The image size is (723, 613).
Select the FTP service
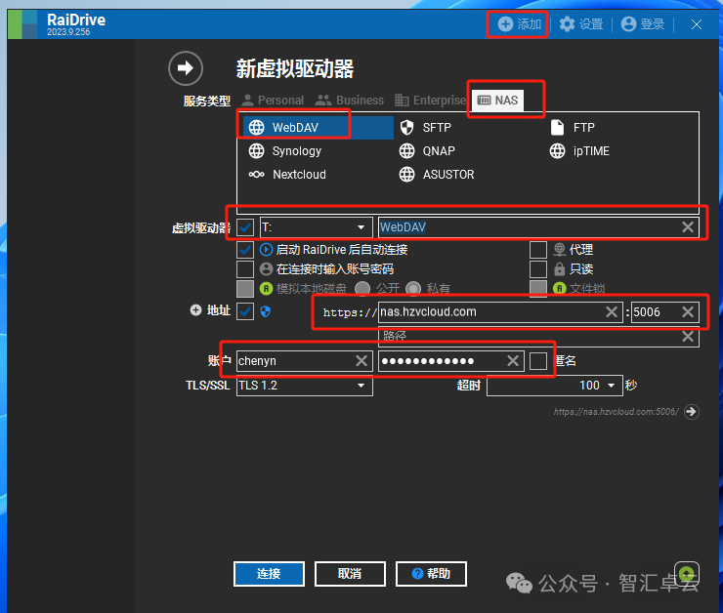[x=573, y=128]
